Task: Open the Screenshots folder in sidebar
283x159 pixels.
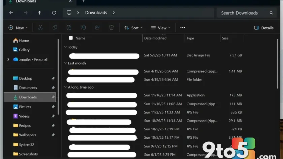Action: [26, 154]
